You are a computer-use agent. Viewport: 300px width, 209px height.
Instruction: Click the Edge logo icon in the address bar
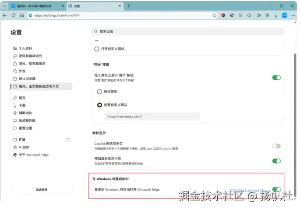(30, 15)
